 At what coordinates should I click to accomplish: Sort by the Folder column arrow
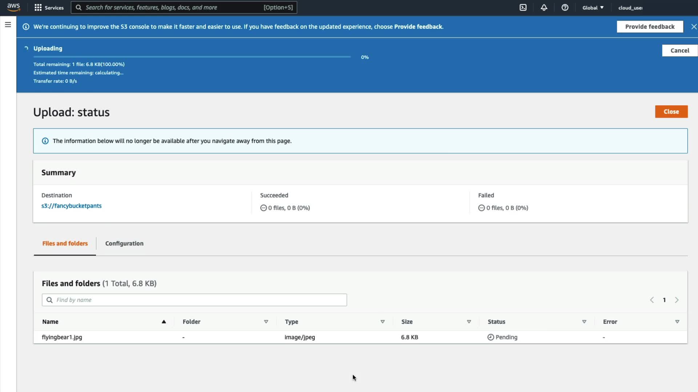coord(266,322)
